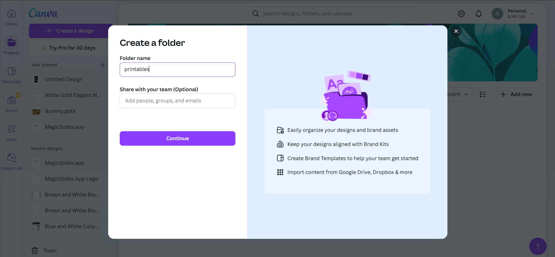Go to Home in the sidebar
The height and width of the screenshot is (257, 555).
12,18
